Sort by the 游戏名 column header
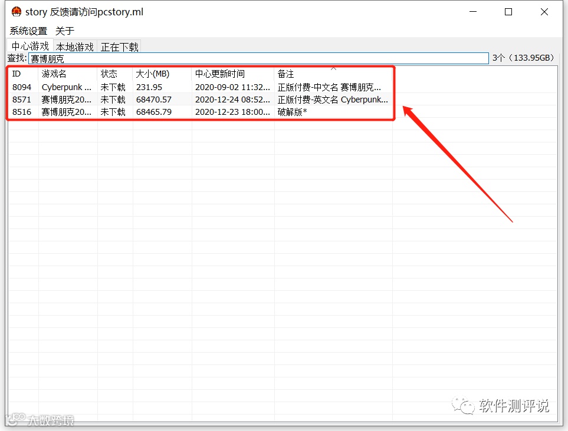568x431 pixels. (68, 74)
